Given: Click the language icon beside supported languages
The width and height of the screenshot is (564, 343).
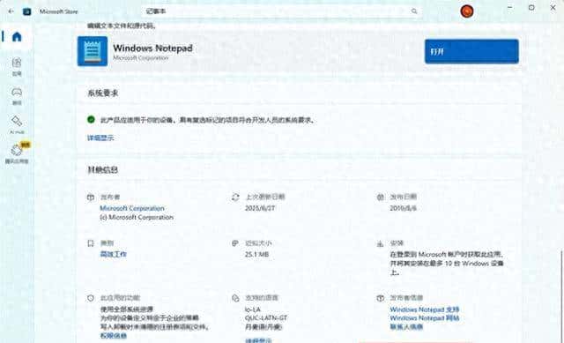Looking at the screenshot, I should click(x=235, y=298).
